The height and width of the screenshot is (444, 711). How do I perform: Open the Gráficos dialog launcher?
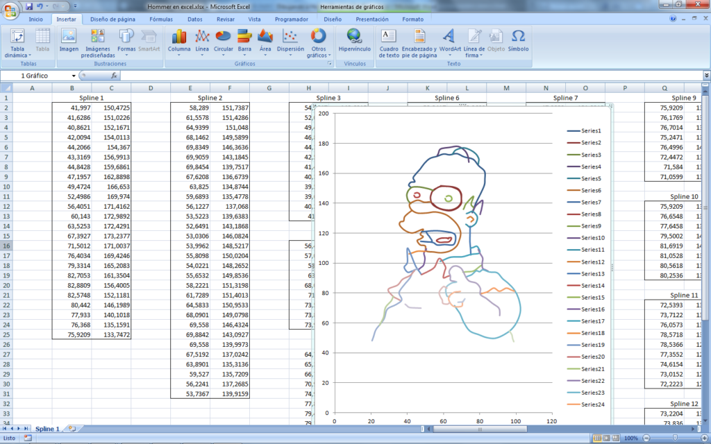point(330,64)
